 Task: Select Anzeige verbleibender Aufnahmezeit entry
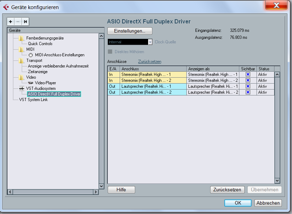click(x=58, y=66)
